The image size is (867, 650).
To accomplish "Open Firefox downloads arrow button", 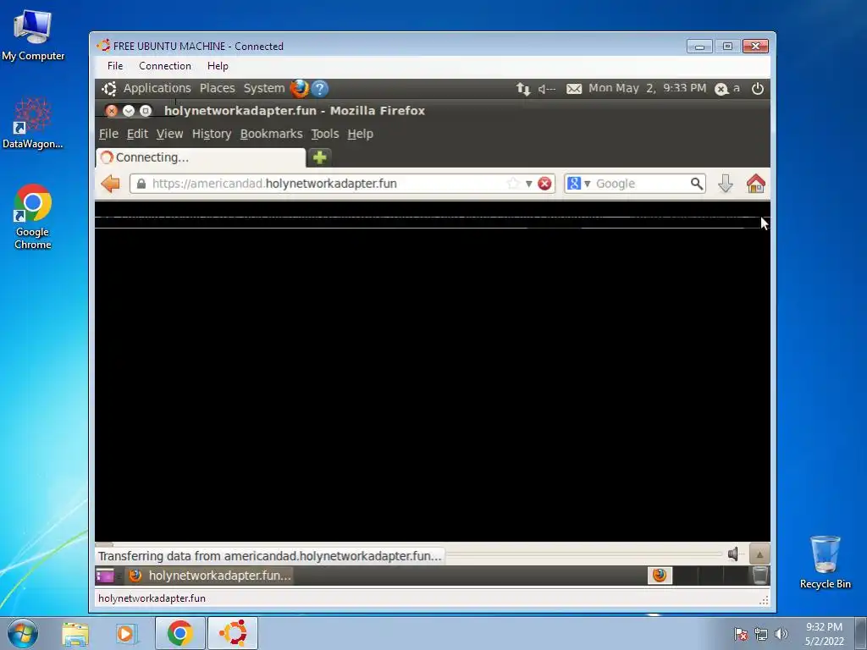I will pos(726,184).
